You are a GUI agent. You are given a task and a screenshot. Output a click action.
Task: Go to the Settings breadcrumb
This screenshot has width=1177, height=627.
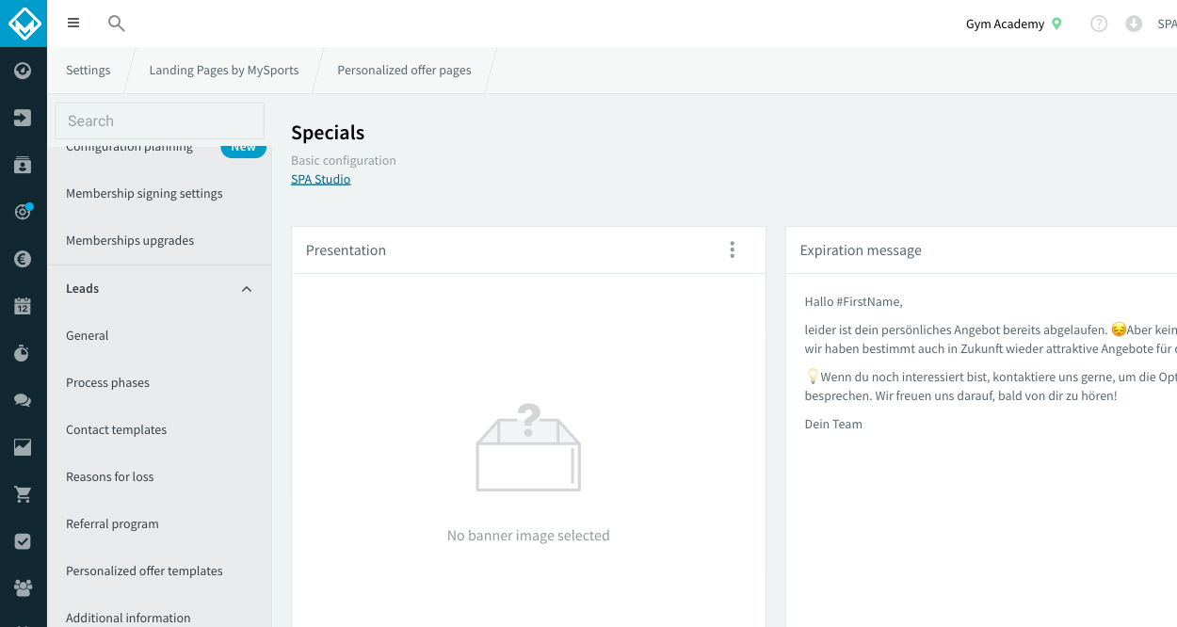pos(88,71)
